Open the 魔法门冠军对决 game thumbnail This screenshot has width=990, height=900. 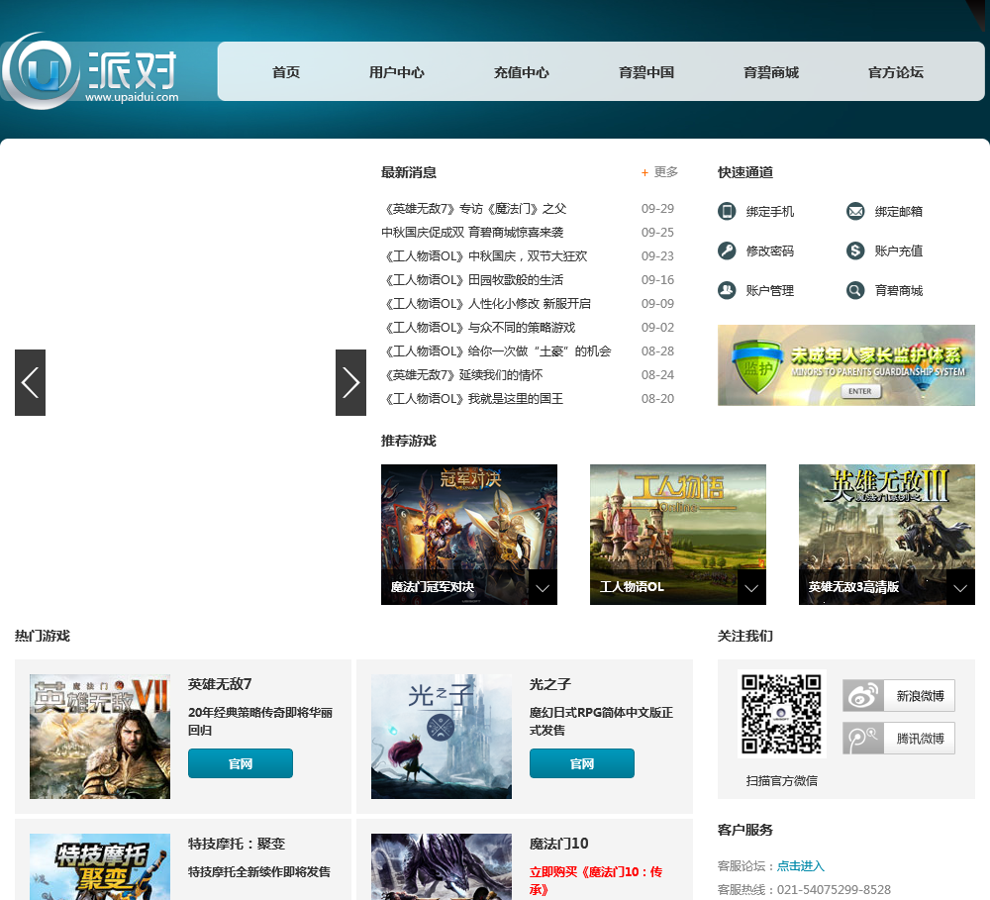pos(469,535)
